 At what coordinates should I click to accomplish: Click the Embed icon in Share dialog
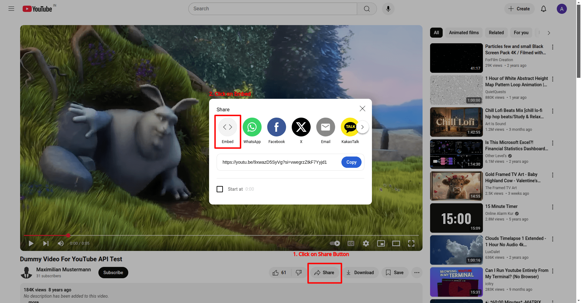click(x=227, y=127)
